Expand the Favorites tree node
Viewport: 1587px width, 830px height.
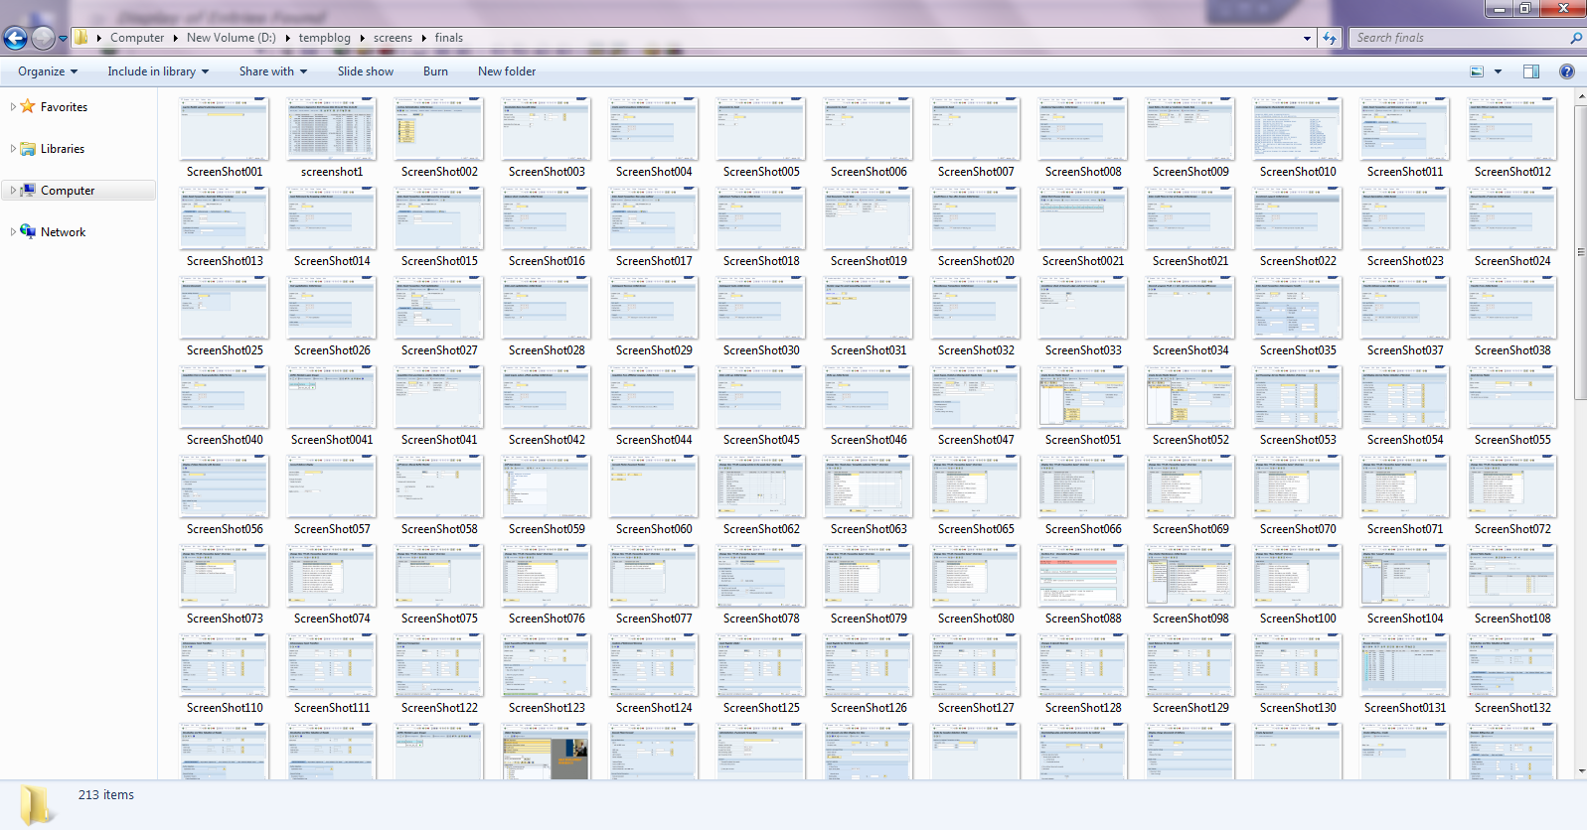pos(13,106)
